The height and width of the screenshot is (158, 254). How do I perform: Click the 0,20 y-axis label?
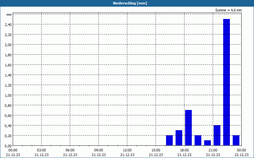point(8,136)
